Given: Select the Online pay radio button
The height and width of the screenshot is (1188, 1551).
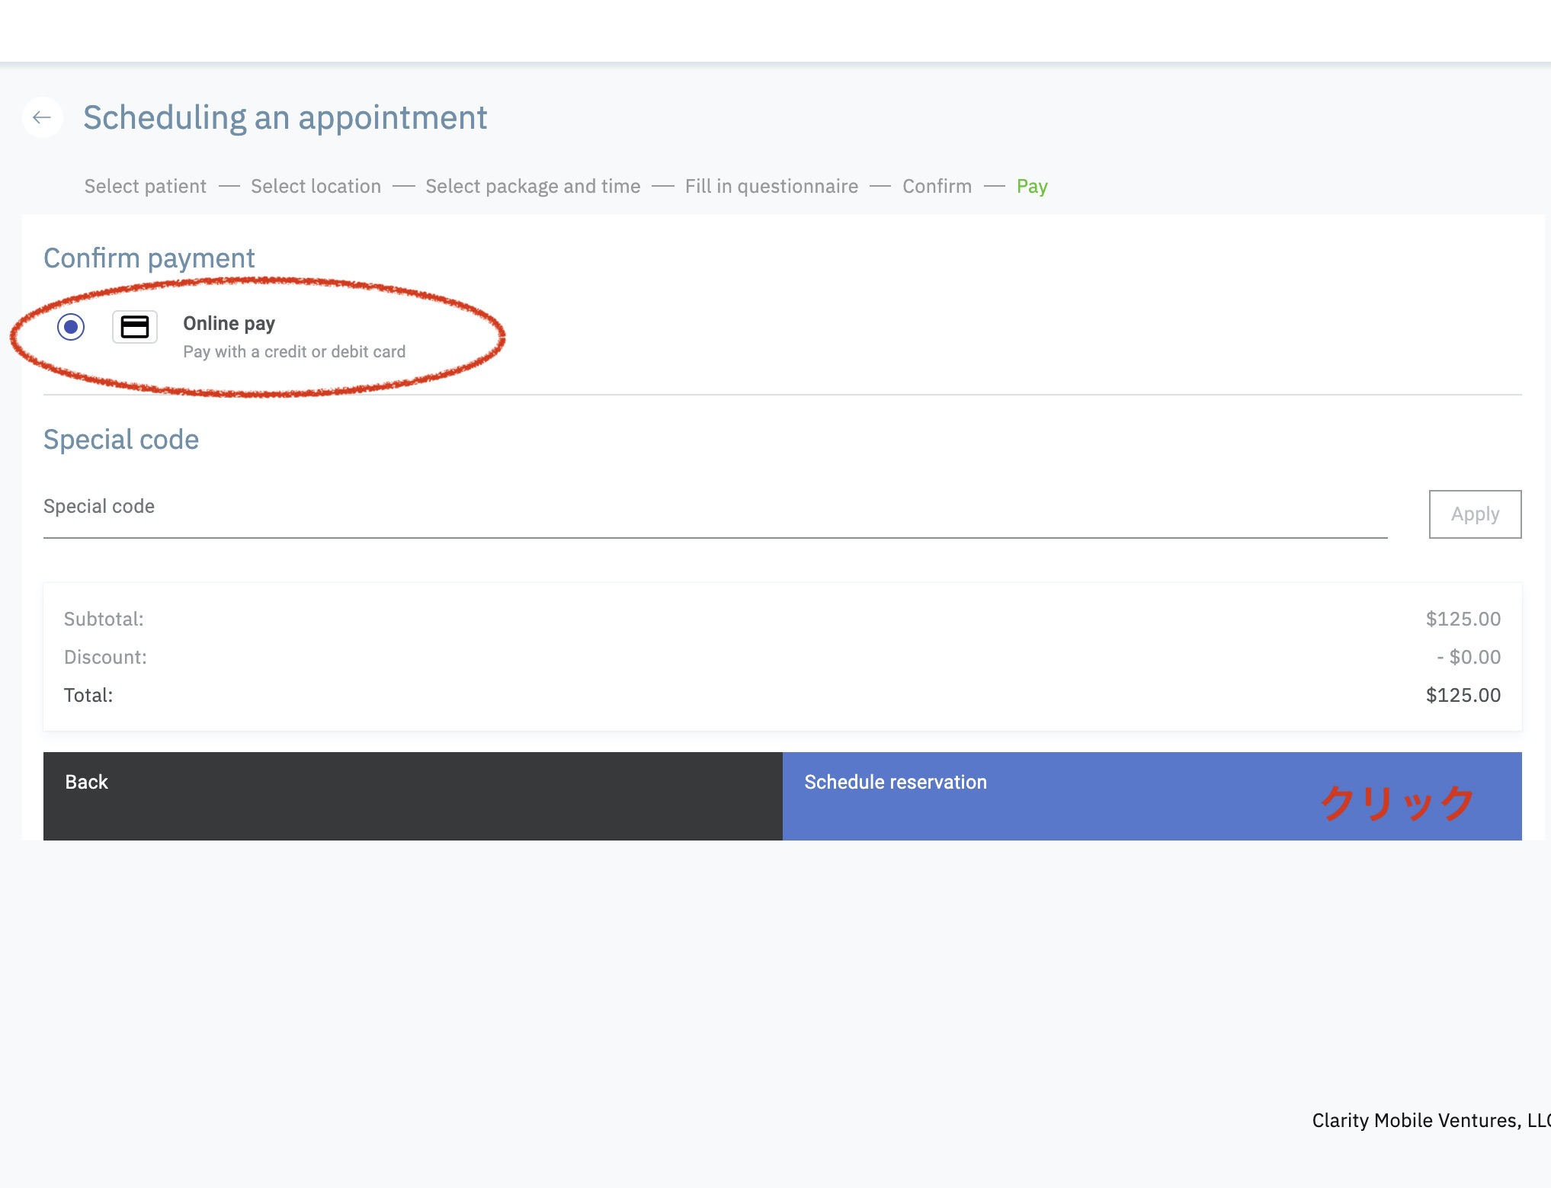Looking at the screenshot, I should [x=71, y=327].
